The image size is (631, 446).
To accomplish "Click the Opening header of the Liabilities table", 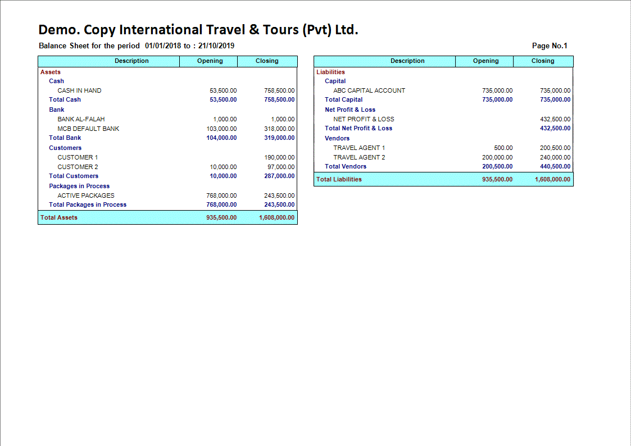I will (x=485, y=61).
